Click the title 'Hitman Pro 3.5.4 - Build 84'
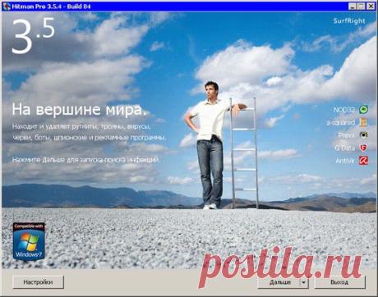378x297 pixels. (x=51, y=7)
